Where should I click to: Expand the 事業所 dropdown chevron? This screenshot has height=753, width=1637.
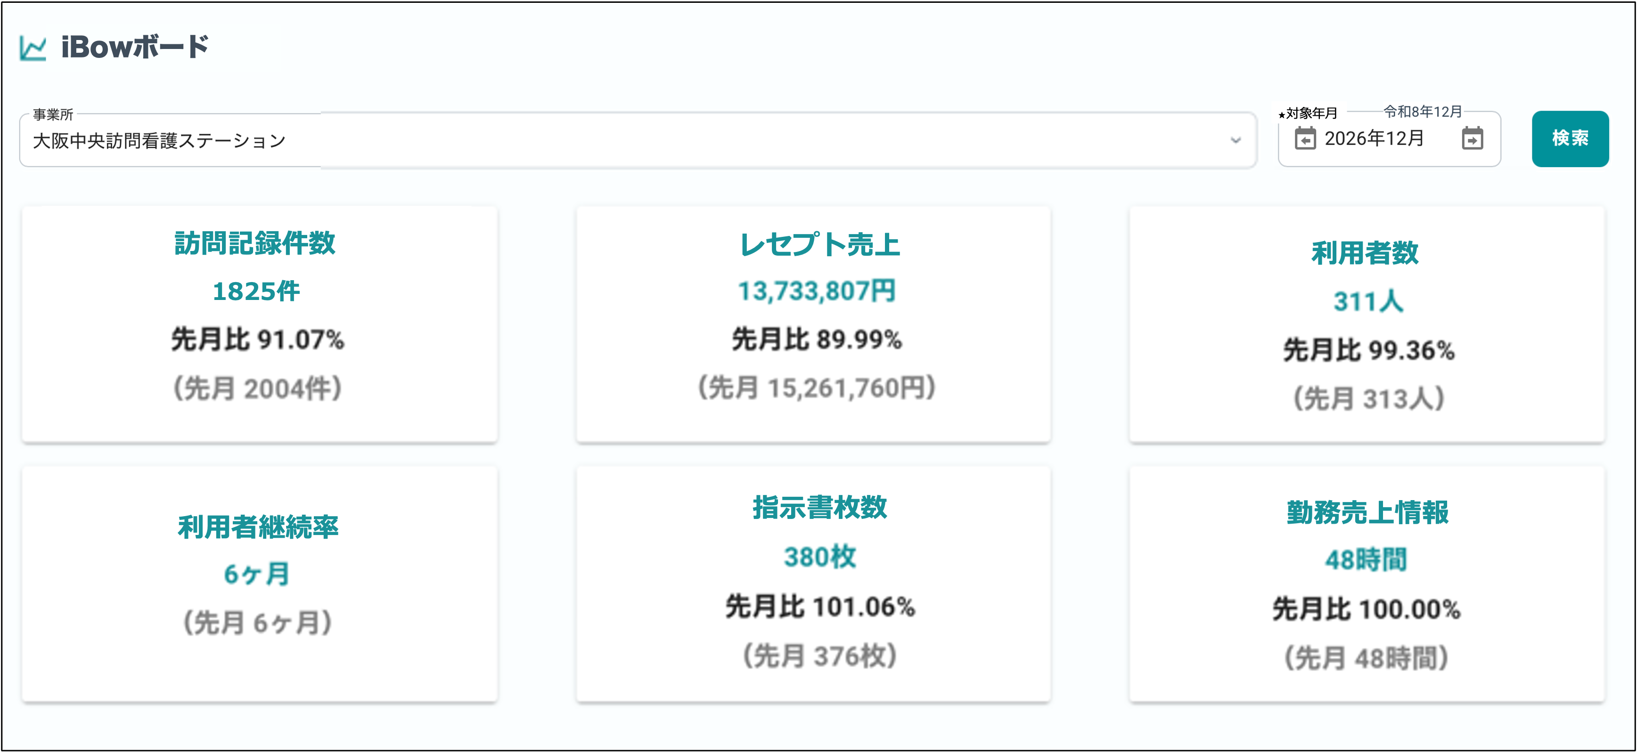tap(1236, 140)
